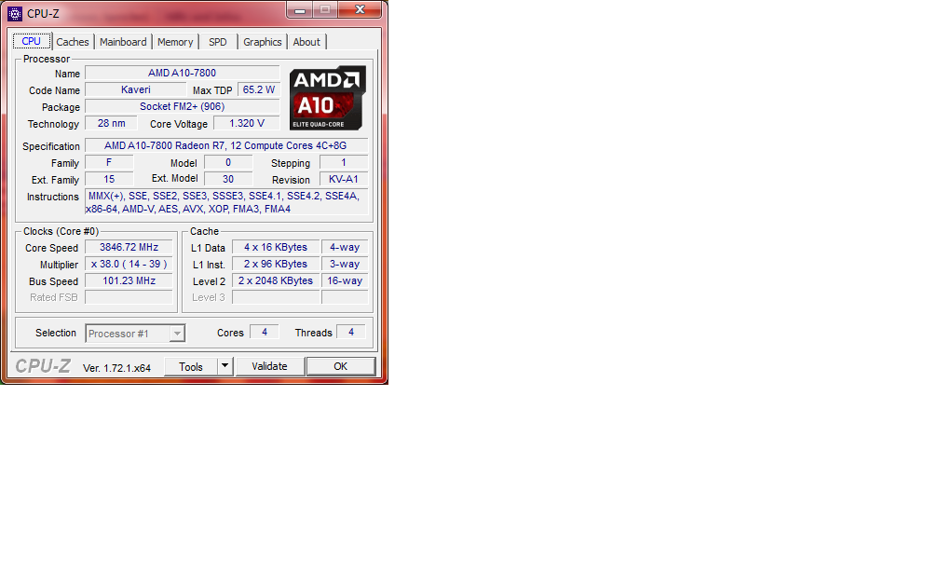Open the Mainboard tab
The width and height of the screenshot is (939, 587).
tap(123, 42)
